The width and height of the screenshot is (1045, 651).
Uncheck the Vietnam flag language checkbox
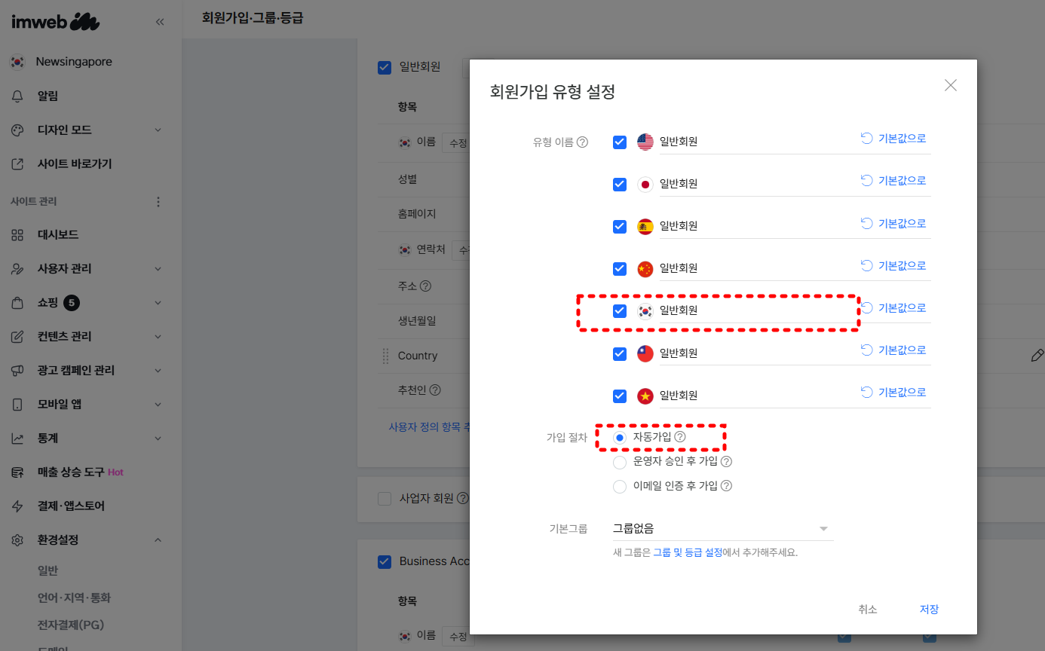tap(620, 396)
